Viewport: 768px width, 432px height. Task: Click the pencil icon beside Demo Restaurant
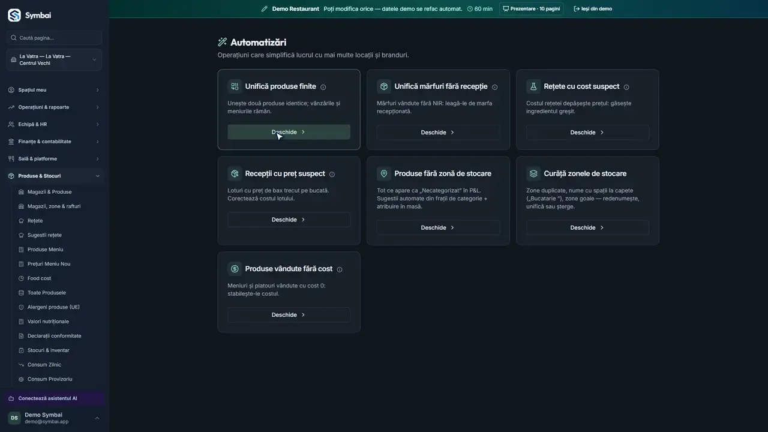265,9
